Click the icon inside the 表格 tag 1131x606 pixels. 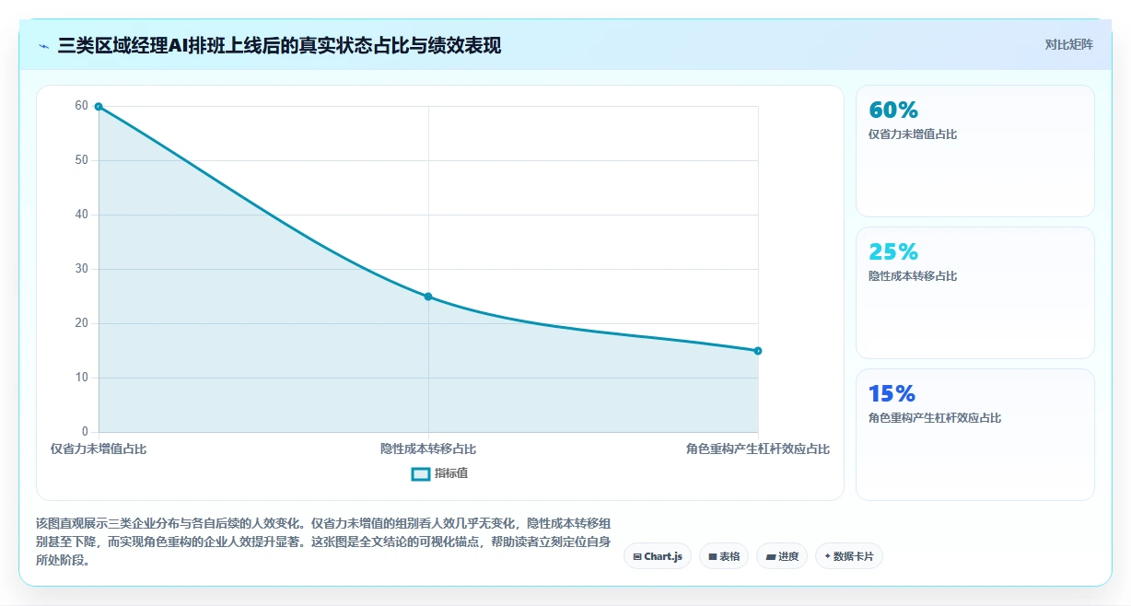click(x=713, y=556)
